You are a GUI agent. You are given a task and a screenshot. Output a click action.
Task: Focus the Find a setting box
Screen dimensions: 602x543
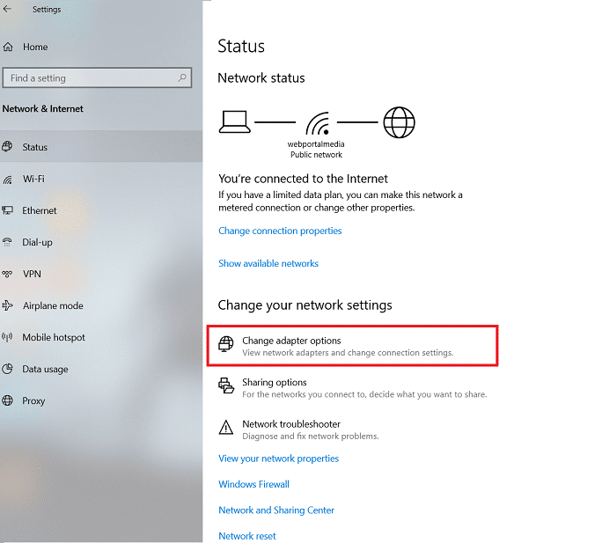(x=97, y=77)
